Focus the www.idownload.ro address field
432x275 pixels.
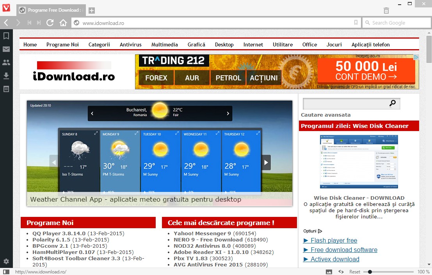(x=216, y=23)
